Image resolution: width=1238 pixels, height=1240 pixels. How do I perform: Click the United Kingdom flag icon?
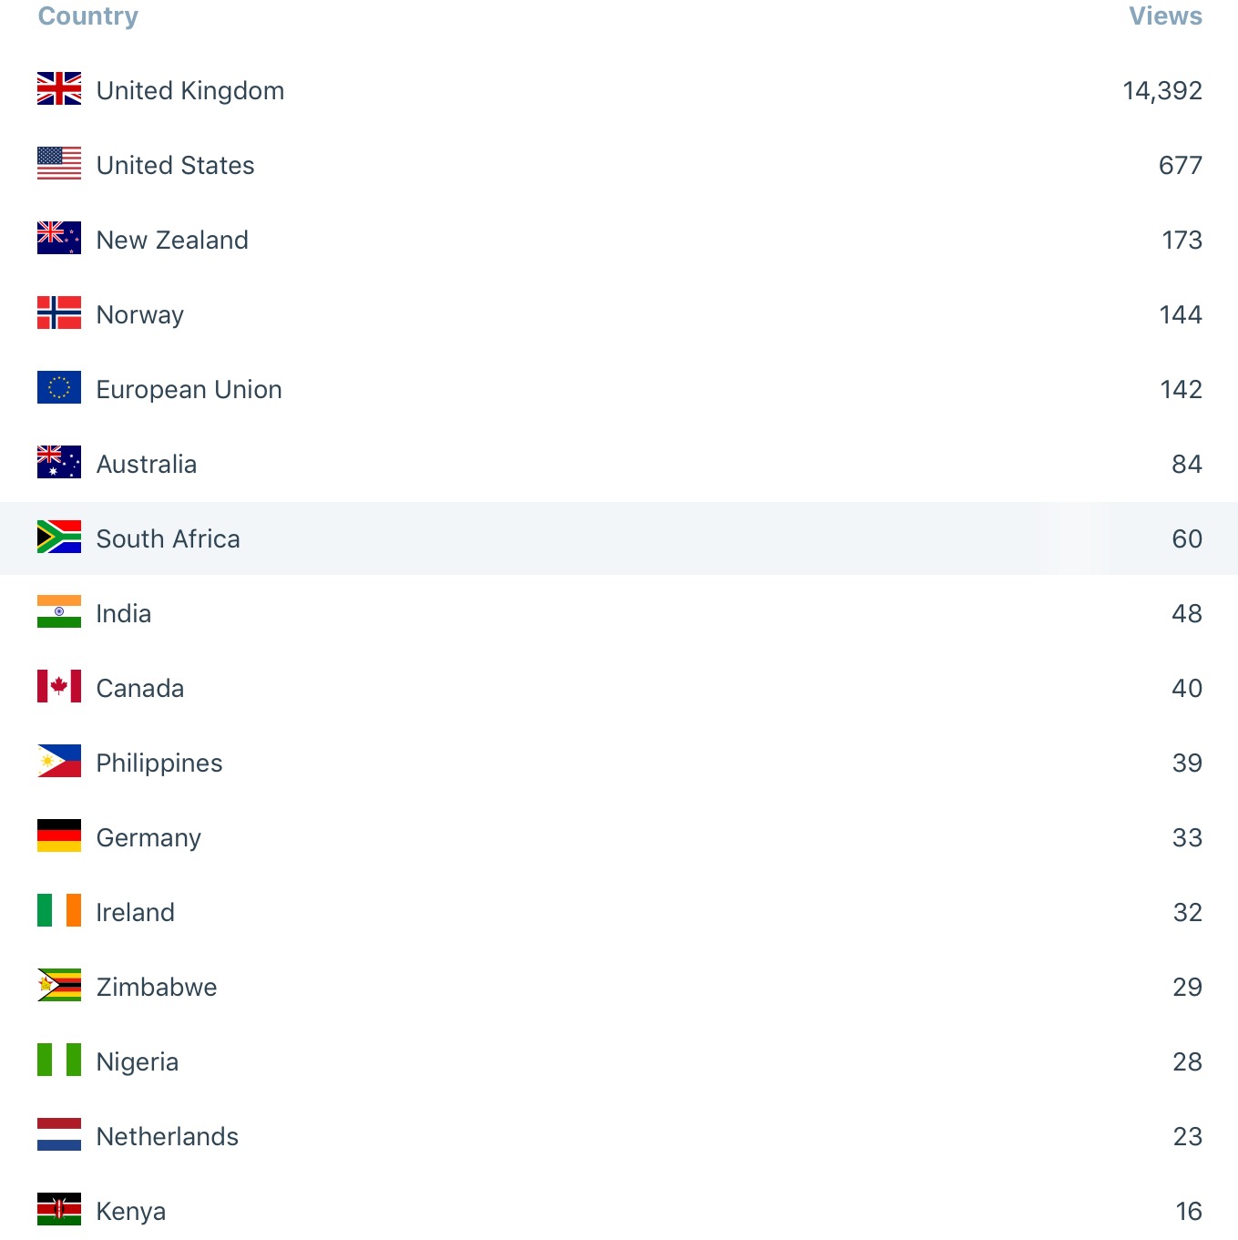click(x=59, y=89)
